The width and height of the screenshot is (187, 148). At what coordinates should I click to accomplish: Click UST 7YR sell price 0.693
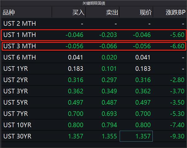(109, 114)
